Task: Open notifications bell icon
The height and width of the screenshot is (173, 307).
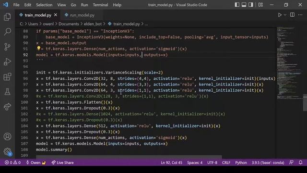Action: click(x=300, y=162)
